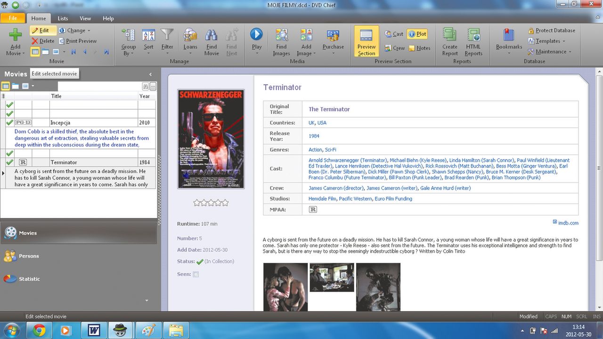603x339 pixels.
Task: Click search binoculars icon in Movies panel
Action: tap(146, 86)
